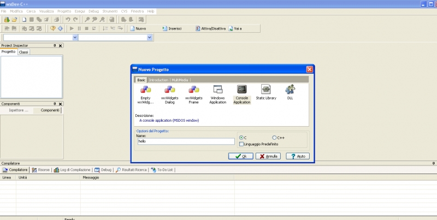Click the debug play triangle icon

[72, 28]
